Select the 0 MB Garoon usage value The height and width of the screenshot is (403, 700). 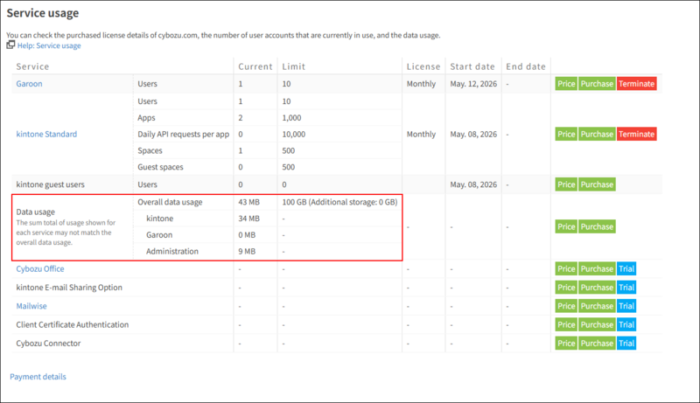coord(247,235)
